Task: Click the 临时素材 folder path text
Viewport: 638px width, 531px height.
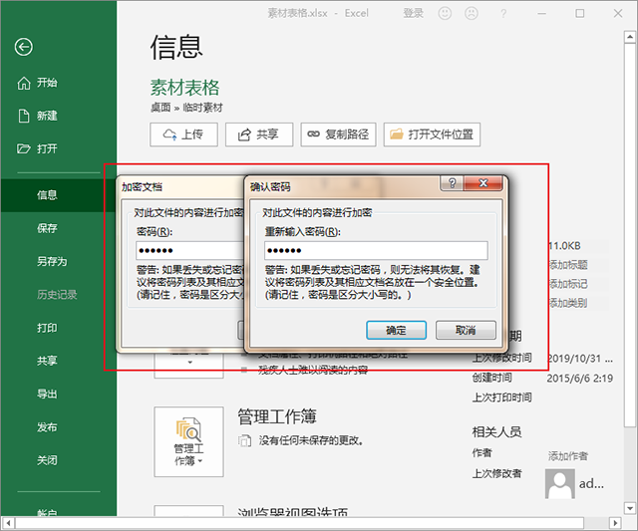Action: [x=202, y=108]
